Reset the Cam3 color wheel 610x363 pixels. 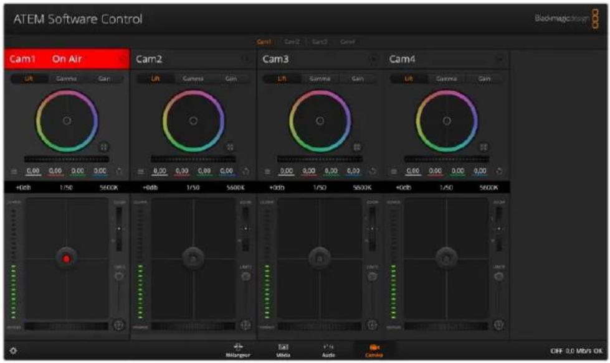point(357,147)
